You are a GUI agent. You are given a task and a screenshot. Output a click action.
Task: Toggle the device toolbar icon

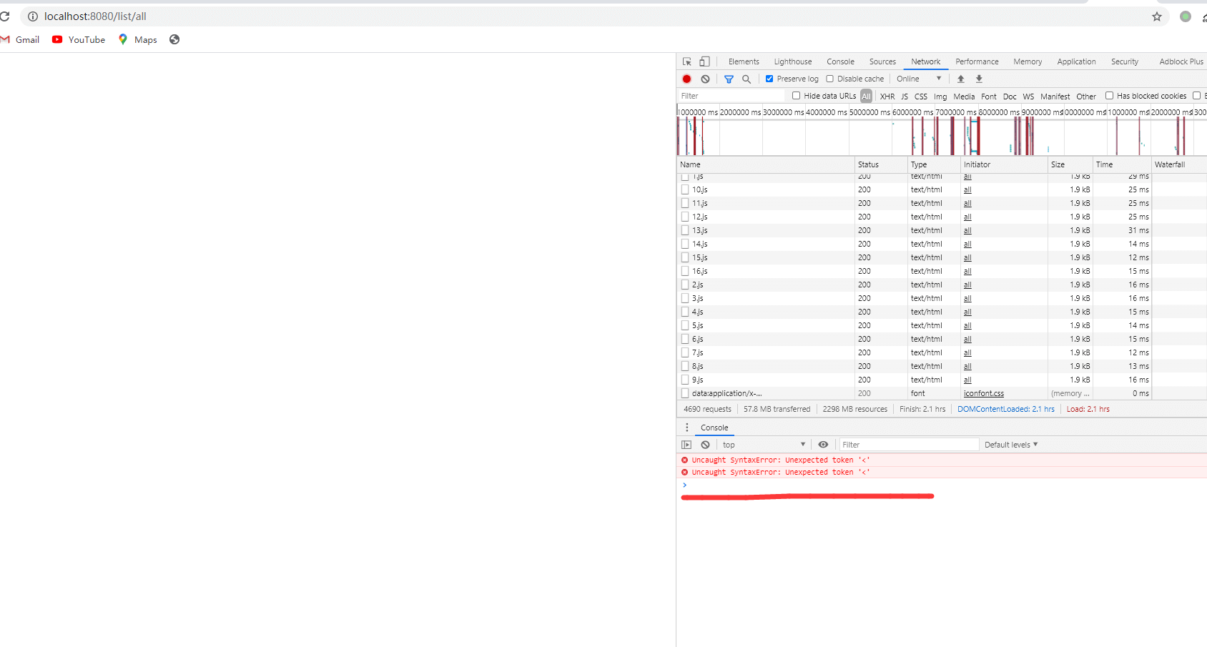click(x=704, y=61)
